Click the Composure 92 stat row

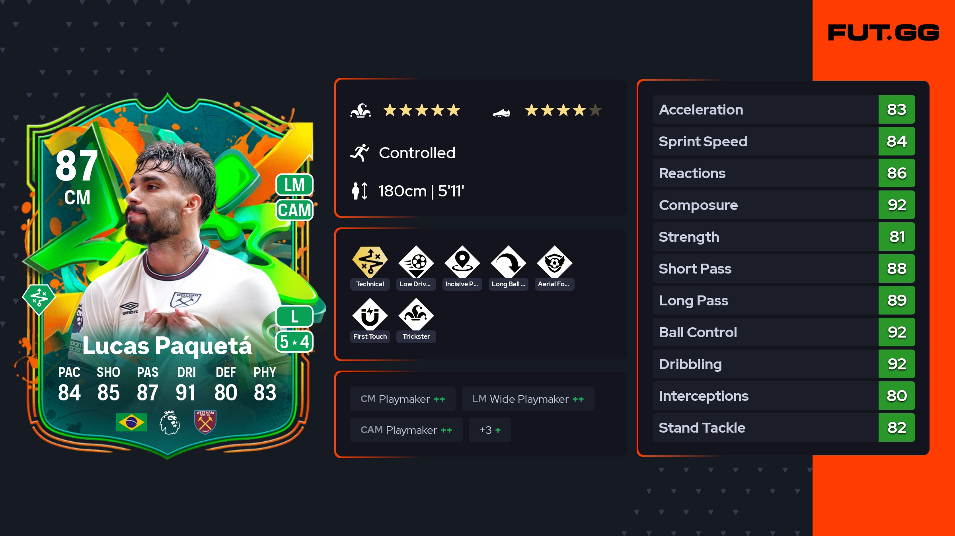[x=784, y=205]
